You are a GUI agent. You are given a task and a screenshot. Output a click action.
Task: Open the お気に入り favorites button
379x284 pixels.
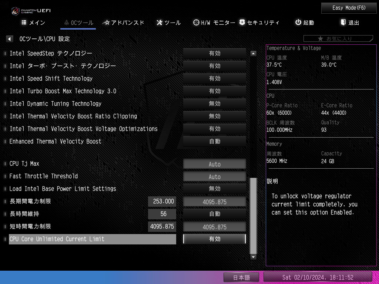338,38
